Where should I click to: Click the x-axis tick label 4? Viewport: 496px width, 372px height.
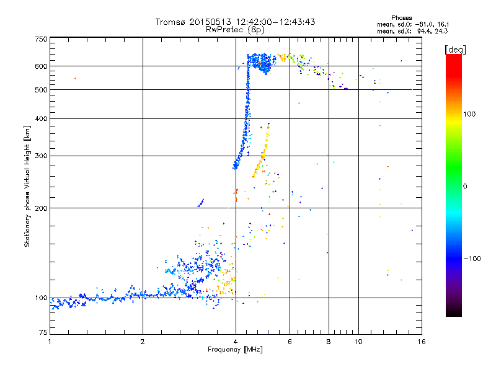click(236, 342)
